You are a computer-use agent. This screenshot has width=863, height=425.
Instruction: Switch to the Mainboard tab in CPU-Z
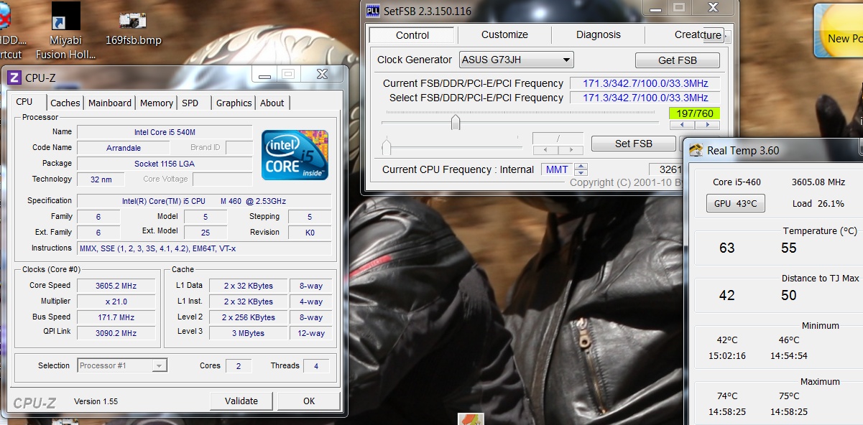(x=110, y=103)
